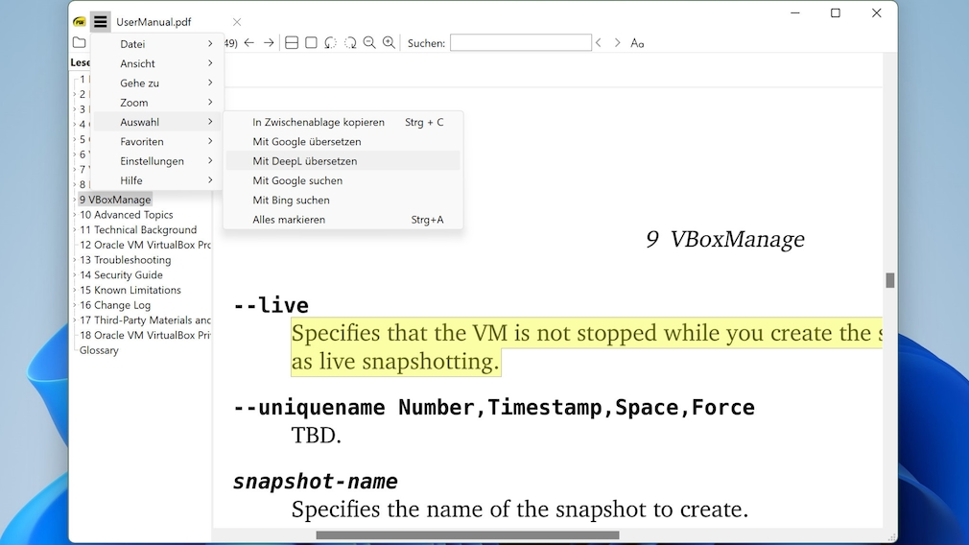Screen dimensions: 969x545
Task: Go to next page arrow
Action: tap(269, 42)
